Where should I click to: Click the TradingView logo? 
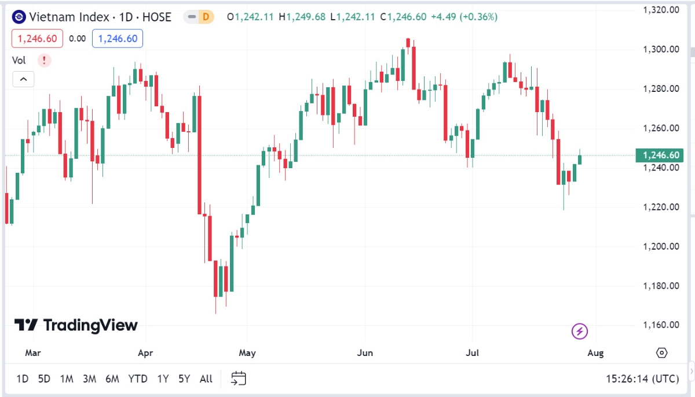coord(76,325)
